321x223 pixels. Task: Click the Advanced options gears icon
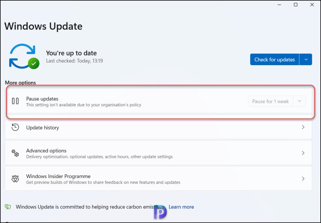pyautogui.click(x=15, y=153)
